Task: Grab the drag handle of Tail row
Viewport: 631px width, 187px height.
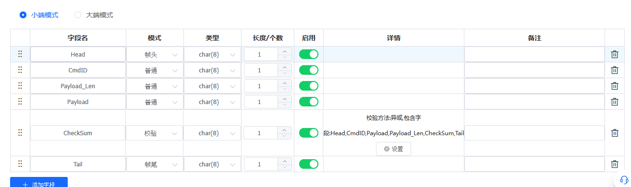Action: [20, 164]
